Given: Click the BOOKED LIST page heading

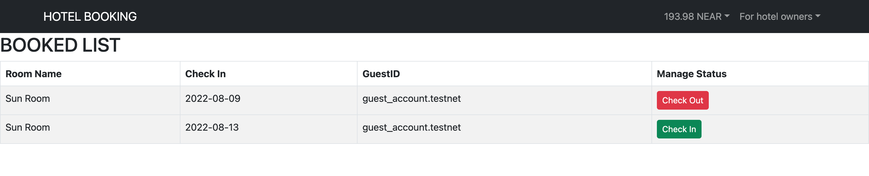Looking at the screenshot, I should tap(60, 45).
